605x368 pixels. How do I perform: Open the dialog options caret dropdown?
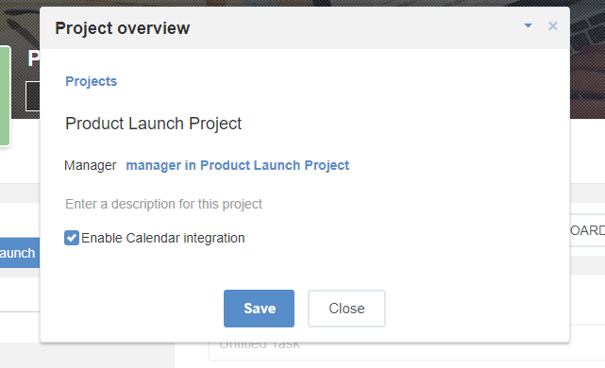[x=528, y=25]
